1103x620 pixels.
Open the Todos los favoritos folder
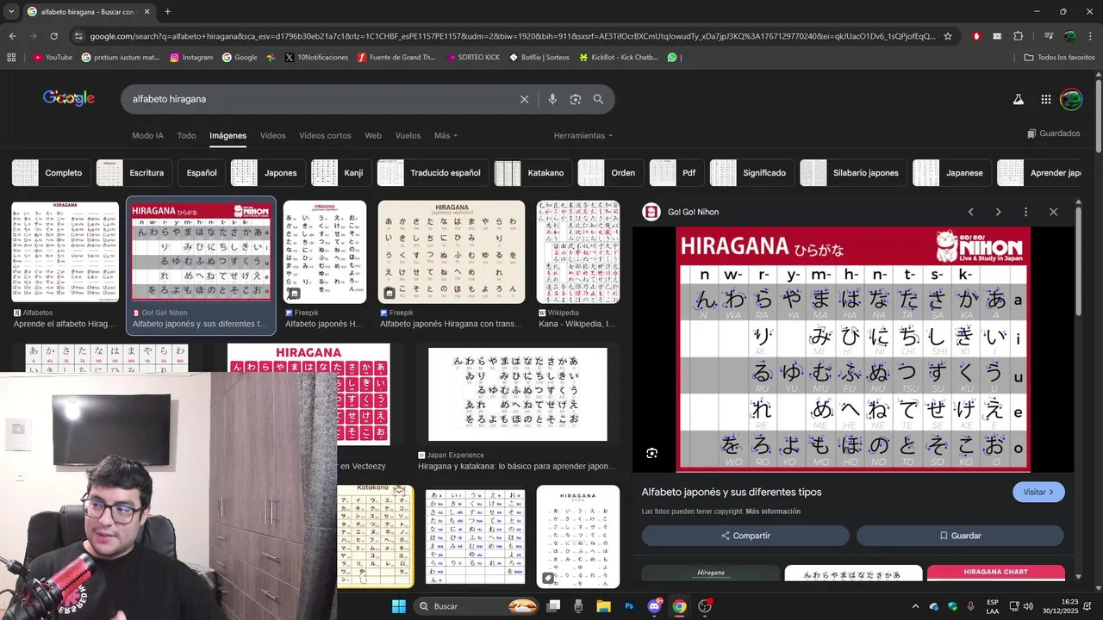[x=1059, y=58]
